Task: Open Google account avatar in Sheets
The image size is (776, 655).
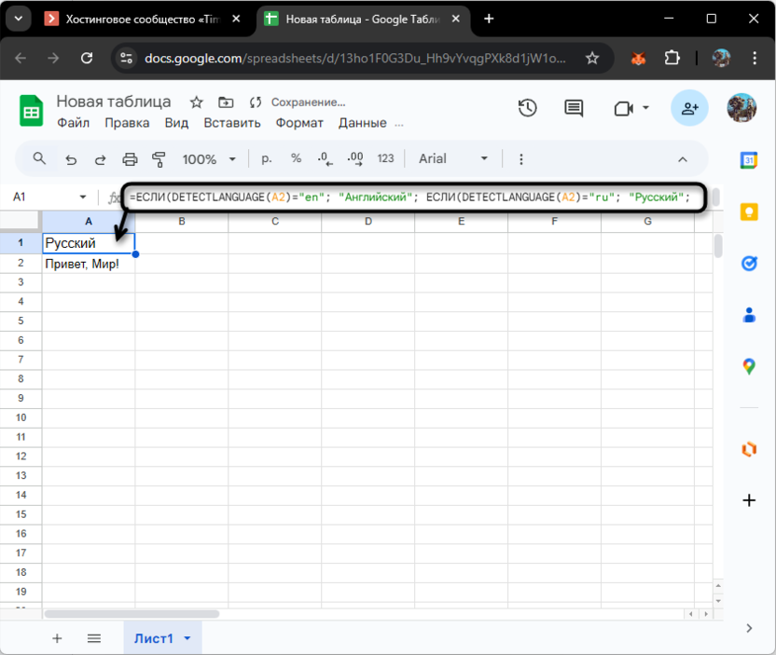Action: pyautogui.click(x=741, y=108)
